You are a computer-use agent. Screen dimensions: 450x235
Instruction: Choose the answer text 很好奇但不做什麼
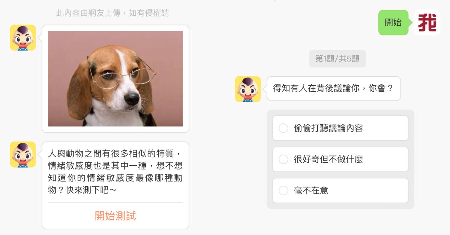(328, 159)
